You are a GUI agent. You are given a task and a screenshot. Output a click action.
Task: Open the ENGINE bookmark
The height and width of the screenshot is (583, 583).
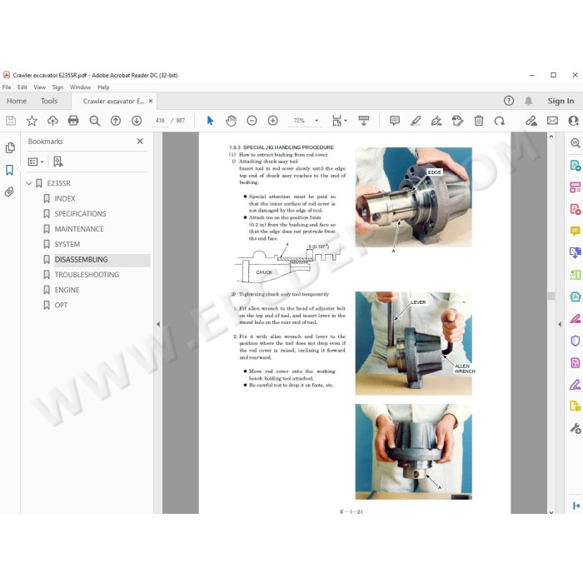pos(67,290)
